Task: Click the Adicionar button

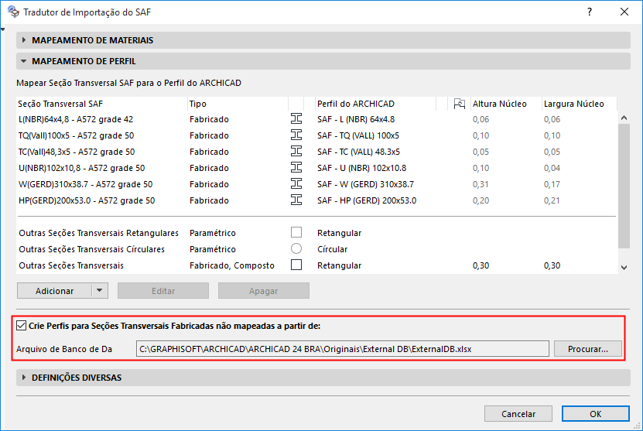Action: click(54, 291)
